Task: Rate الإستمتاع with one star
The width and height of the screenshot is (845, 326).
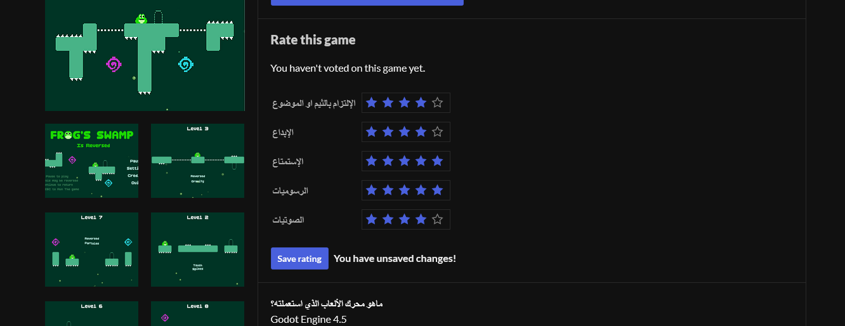Action: [x=371, y=161]
